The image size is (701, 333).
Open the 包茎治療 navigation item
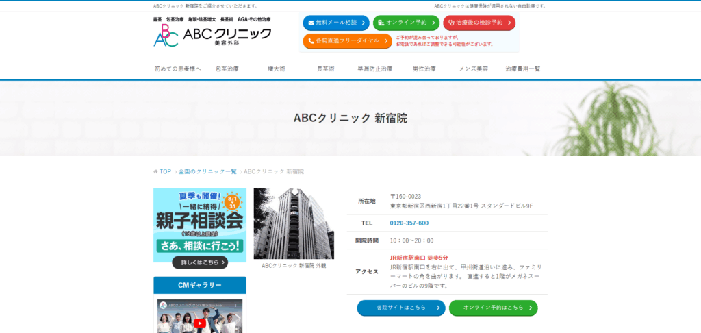click(227, 69)
